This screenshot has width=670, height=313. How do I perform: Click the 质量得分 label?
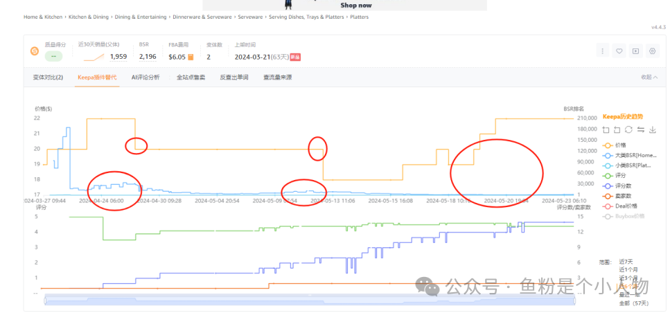tap(55, 44)
